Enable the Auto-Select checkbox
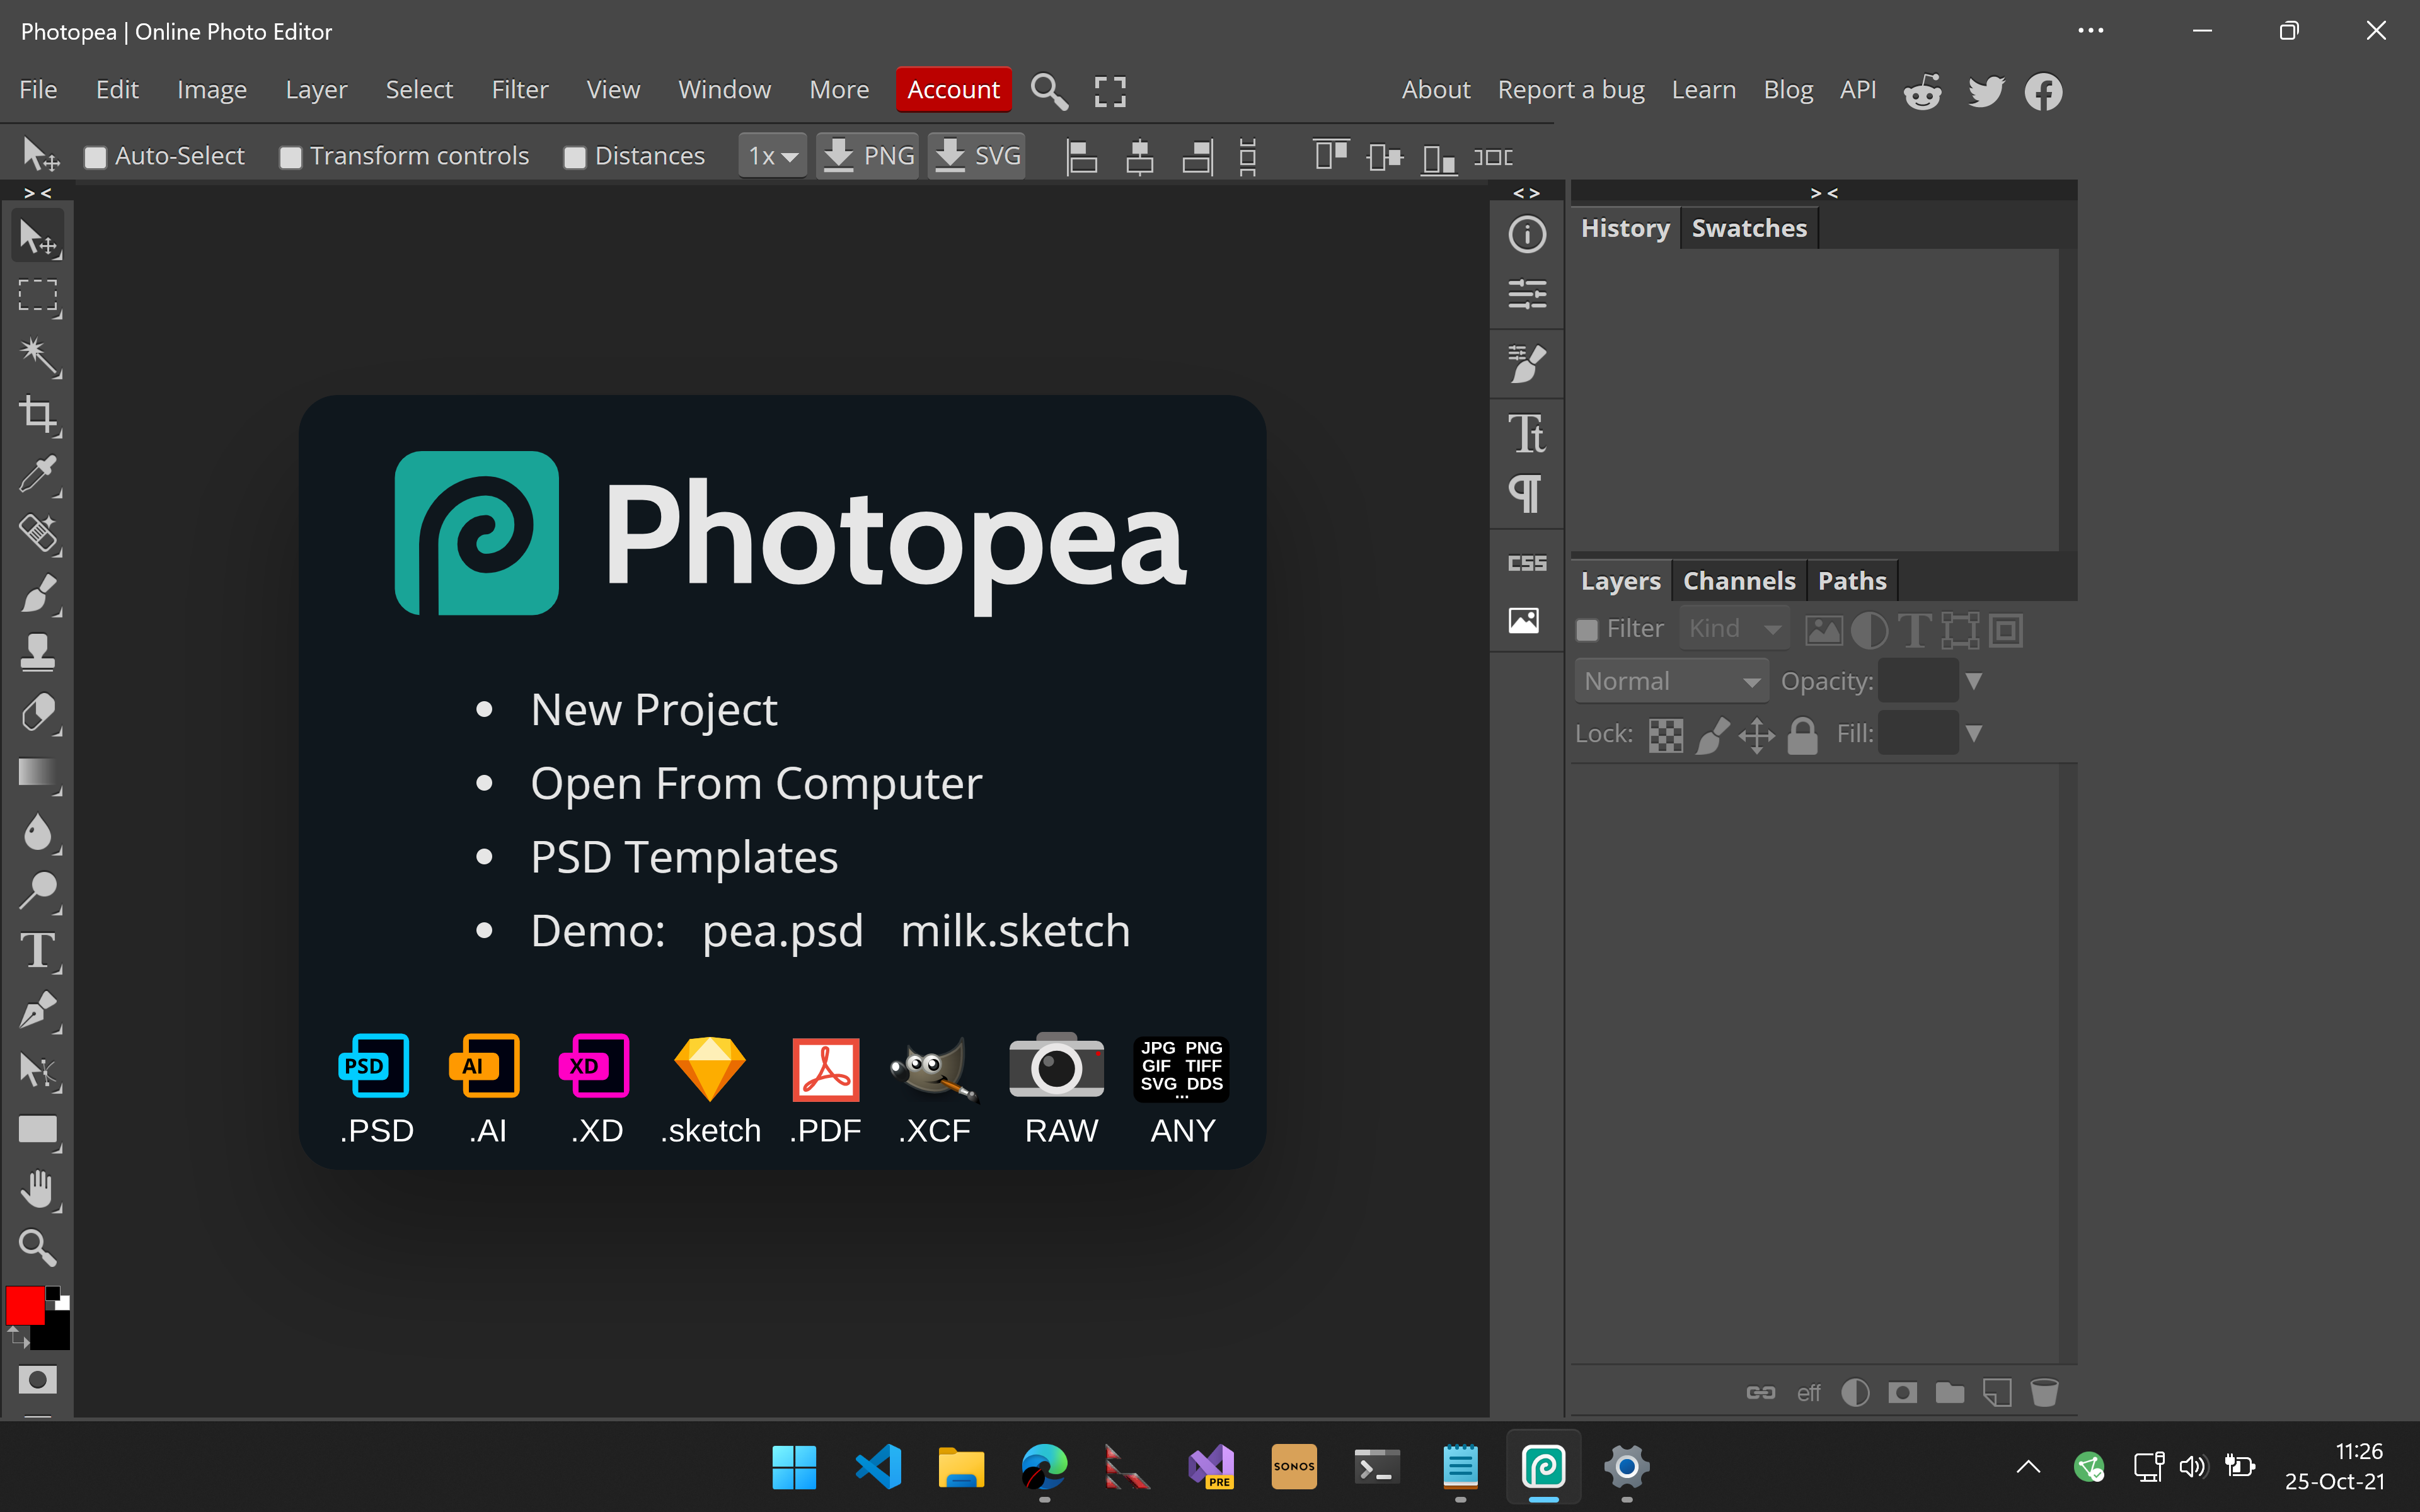This screenshot has width=2420, height=1512. [96, 156]
